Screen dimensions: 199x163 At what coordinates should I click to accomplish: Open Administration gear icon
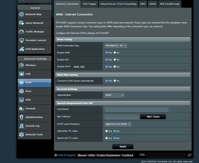coord(22,117)
